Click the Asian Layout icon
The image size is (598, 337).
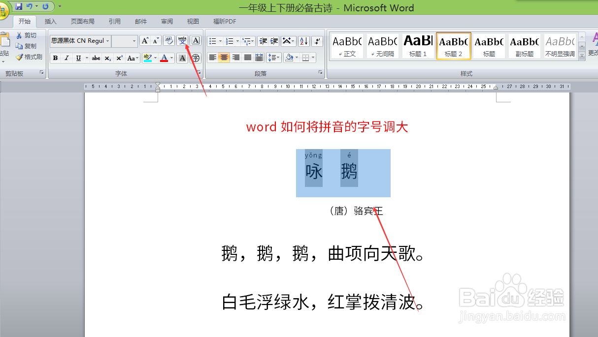click(289, 41)
